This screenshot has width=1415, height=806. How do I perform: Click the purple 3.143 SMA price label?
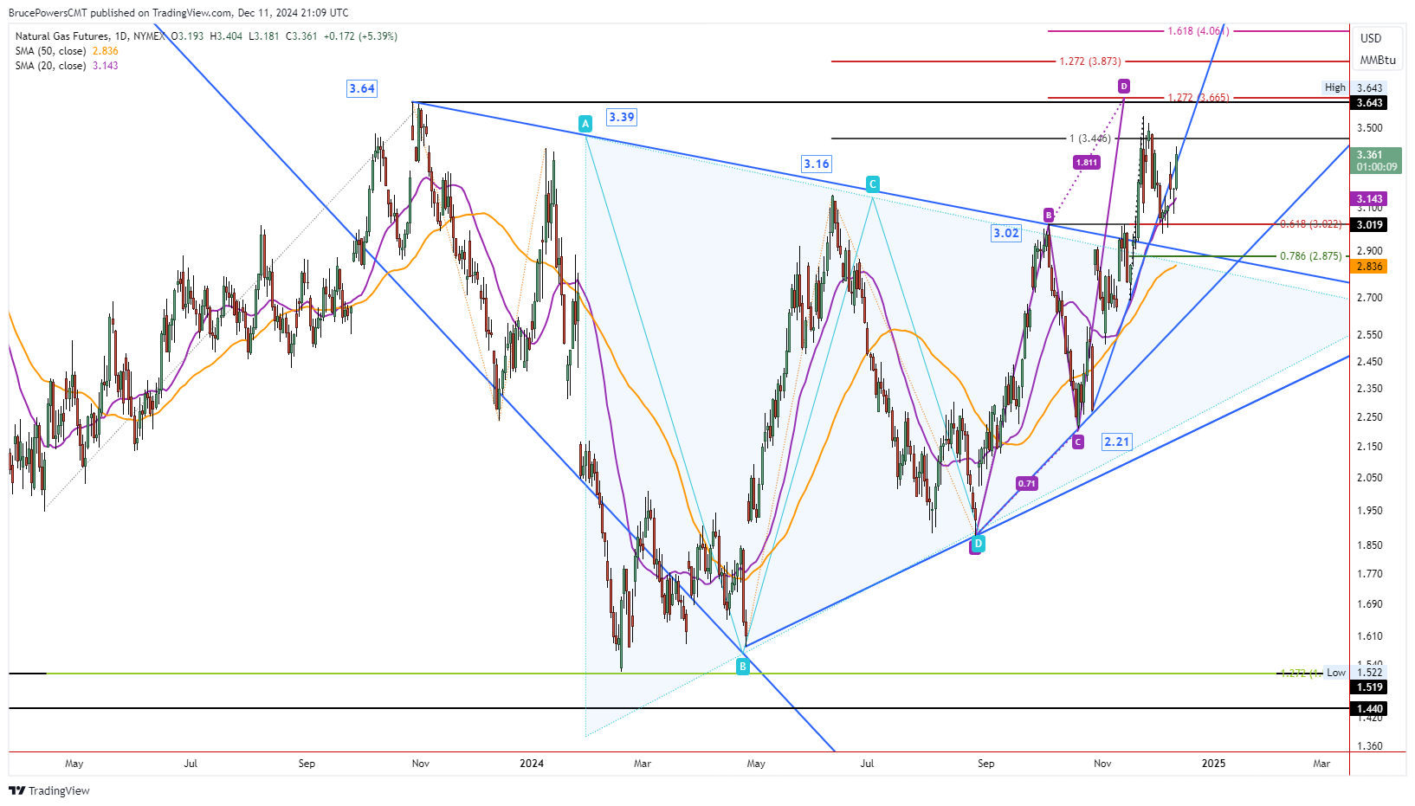pyautogui.click(x=1369, y=199)
